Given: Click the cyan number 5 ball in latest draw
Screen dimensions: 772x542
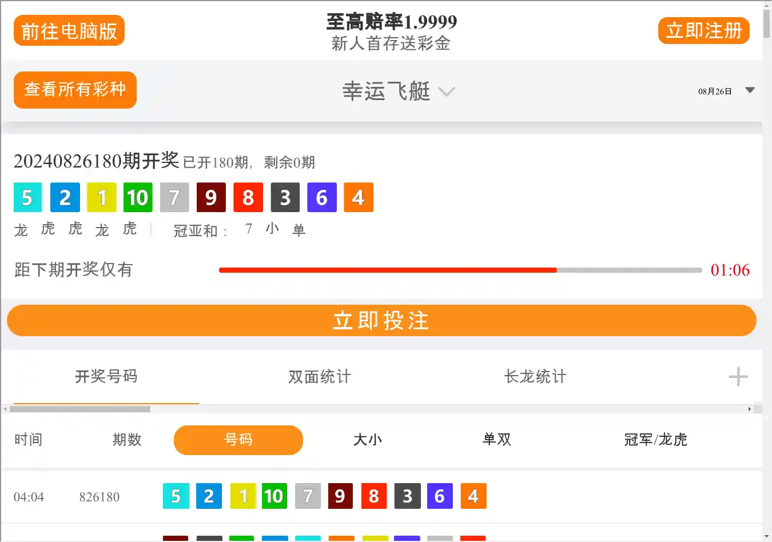Looking at the screenshot, I should 27,198.
